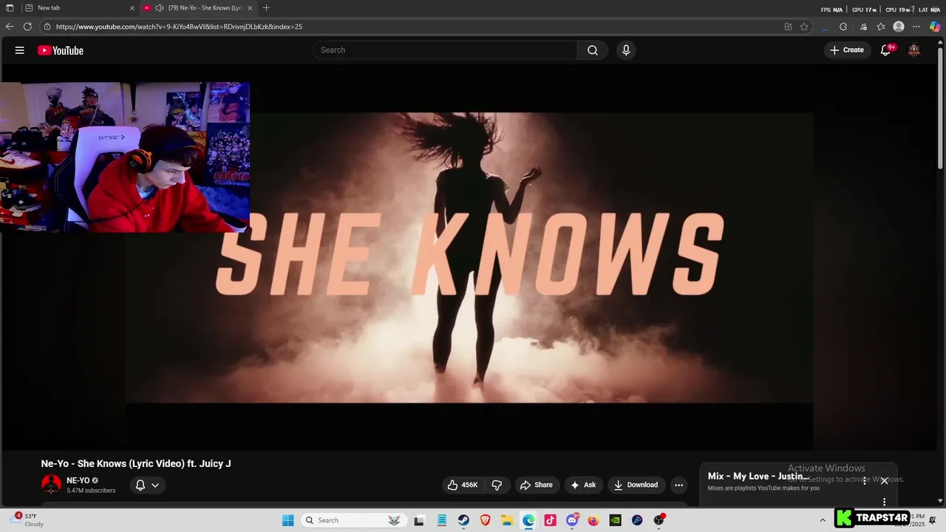
Task: Go to YouTube home via the logo
Action: click(x=61, y=50)
